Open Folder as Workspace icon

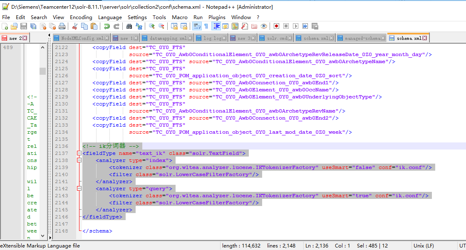pyautogui.click(x=254, y=27)
